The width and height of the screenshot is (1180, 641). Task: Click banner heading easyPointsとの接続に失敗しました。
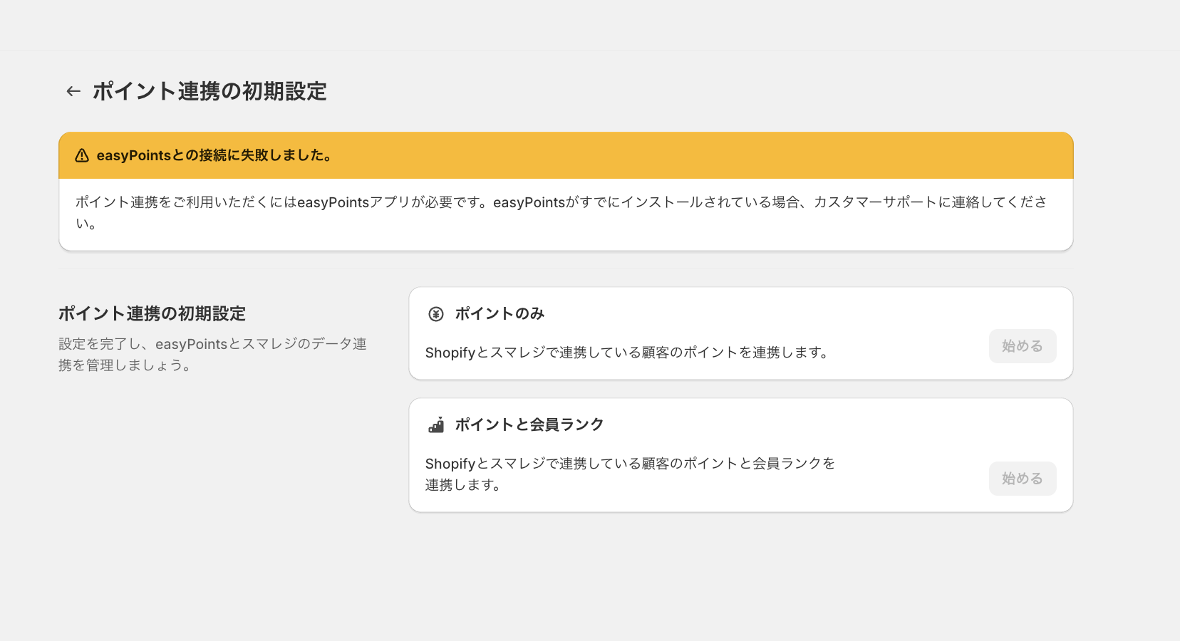[x=215, y=155]
